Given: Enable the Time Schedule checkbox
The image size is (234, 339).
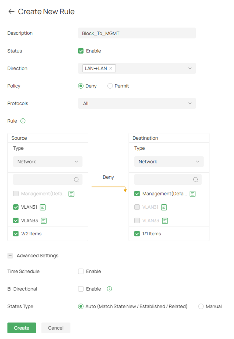Looking at the screenshot, I should click(x=81, y=271).
